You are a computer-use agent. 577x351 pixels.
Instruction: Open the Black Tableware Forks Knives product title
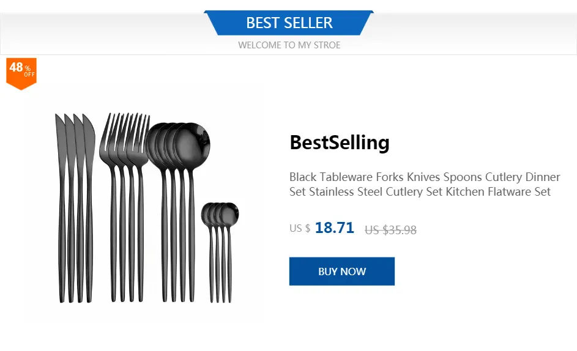(425, 184)
